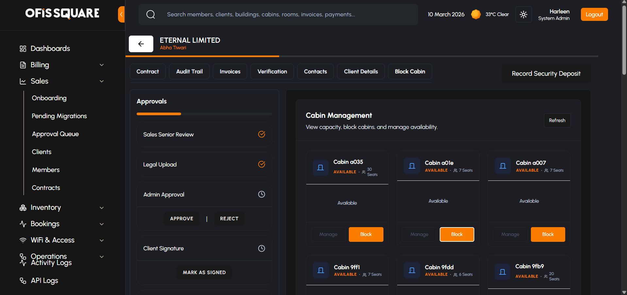Focus the global search input field
The height and width of the screenshot is (295, 627).
[278, 14]
